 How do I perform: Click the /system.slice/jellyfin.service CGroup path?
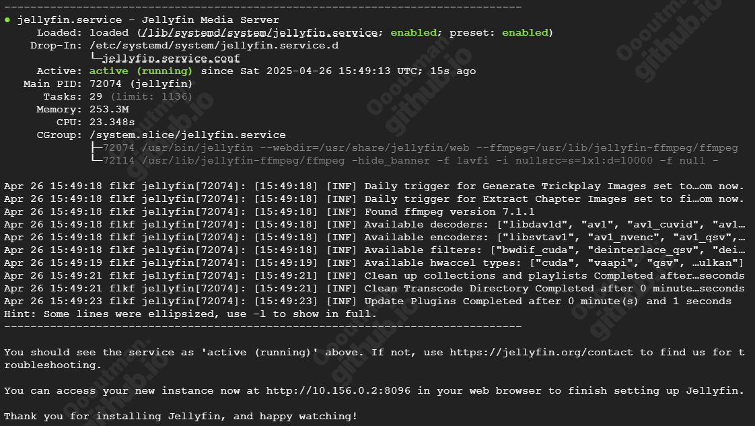(x=187, y=135)
